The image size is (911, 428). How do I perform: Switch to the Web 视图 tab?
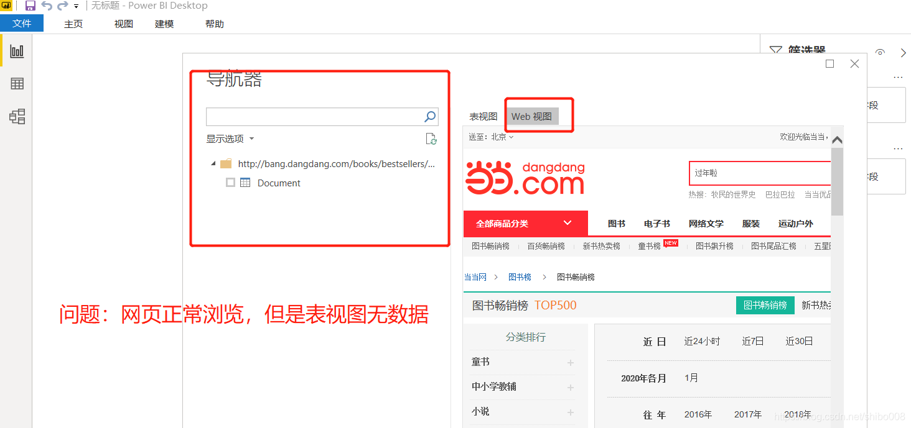coord(531,116)
